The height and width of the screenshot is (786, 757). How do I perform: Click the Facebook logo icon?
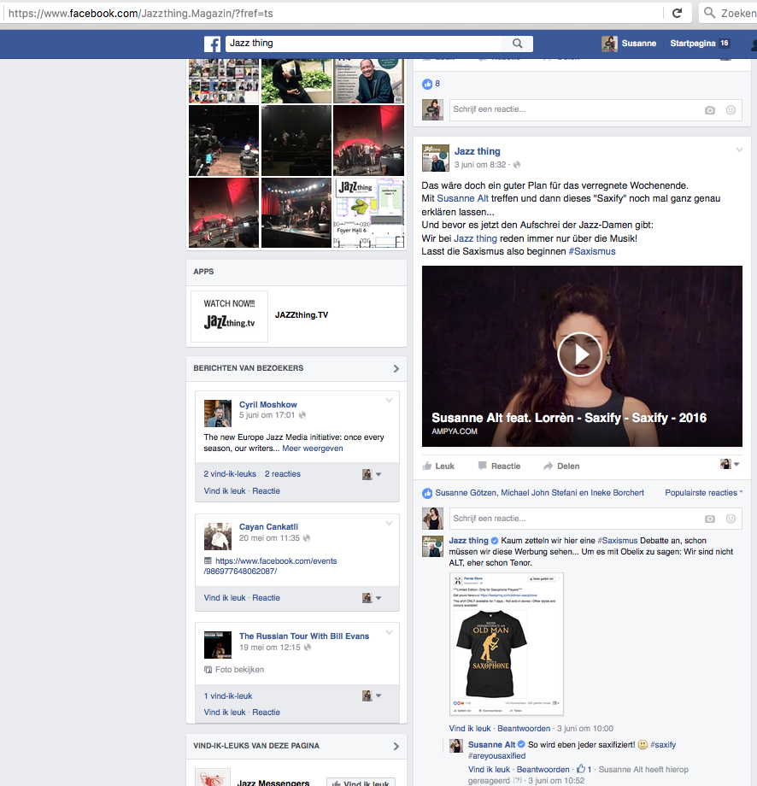click(x=212, y=44)
